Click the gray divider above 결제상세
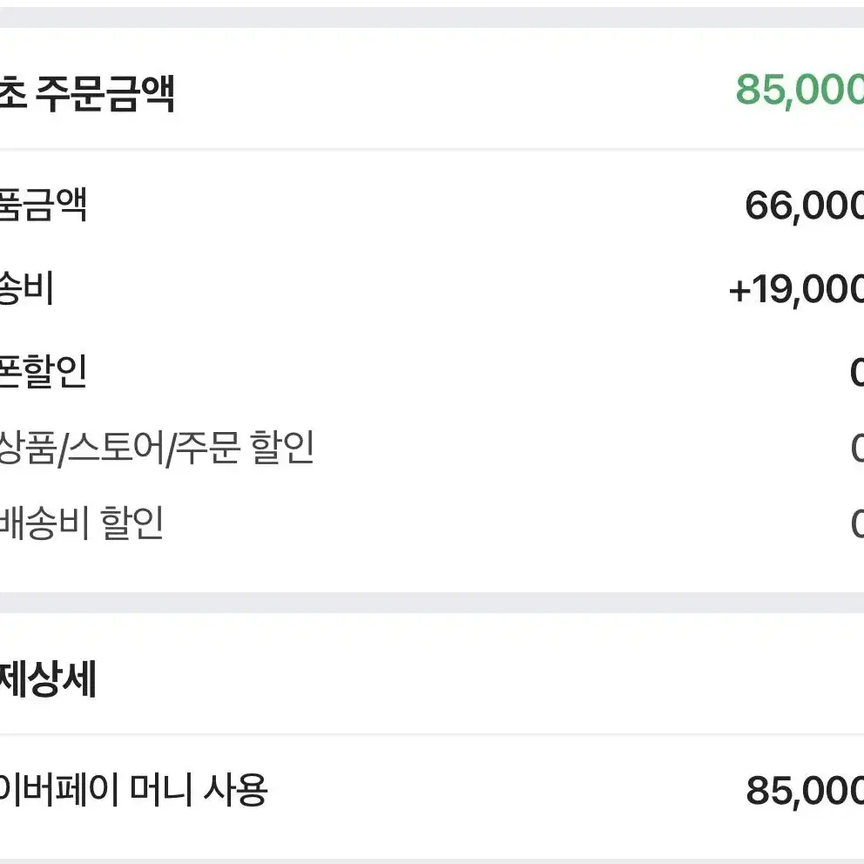The image size is (864, 864). click(432, 603)
